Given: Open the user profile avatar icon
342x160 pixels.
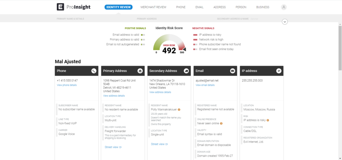Looking at the screenshot, I should (x=284, y=7).
